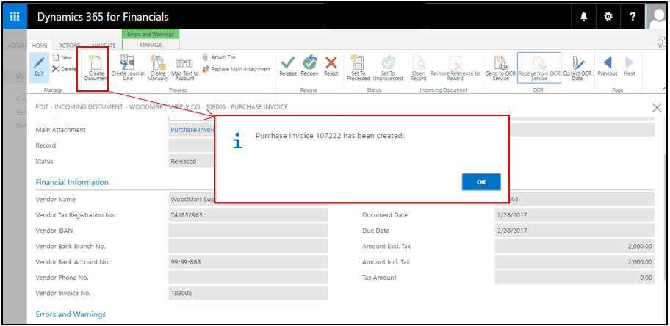Image resolution: width=670 pixels, height=326 pixels.
Task: Click the Vendor Invoice No. field
Action: click(x=248, y=294)
